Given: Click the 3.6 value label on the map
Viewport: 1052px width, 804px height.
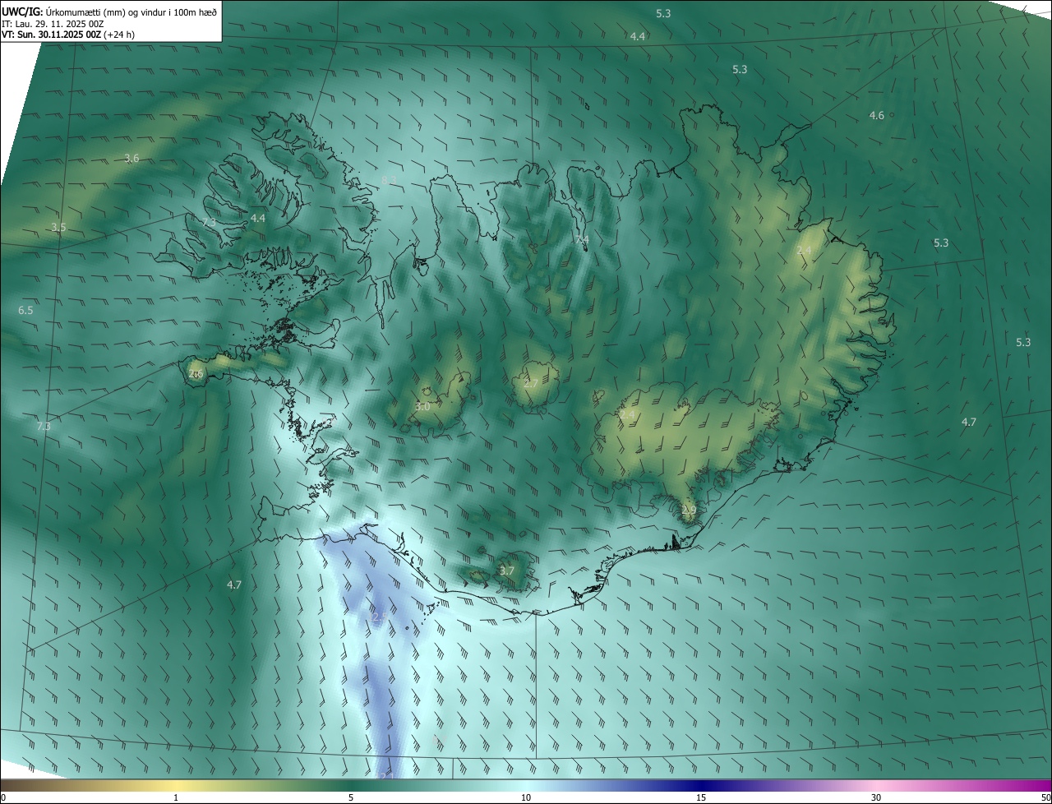Looking at the screenshot, I should 131,158.
